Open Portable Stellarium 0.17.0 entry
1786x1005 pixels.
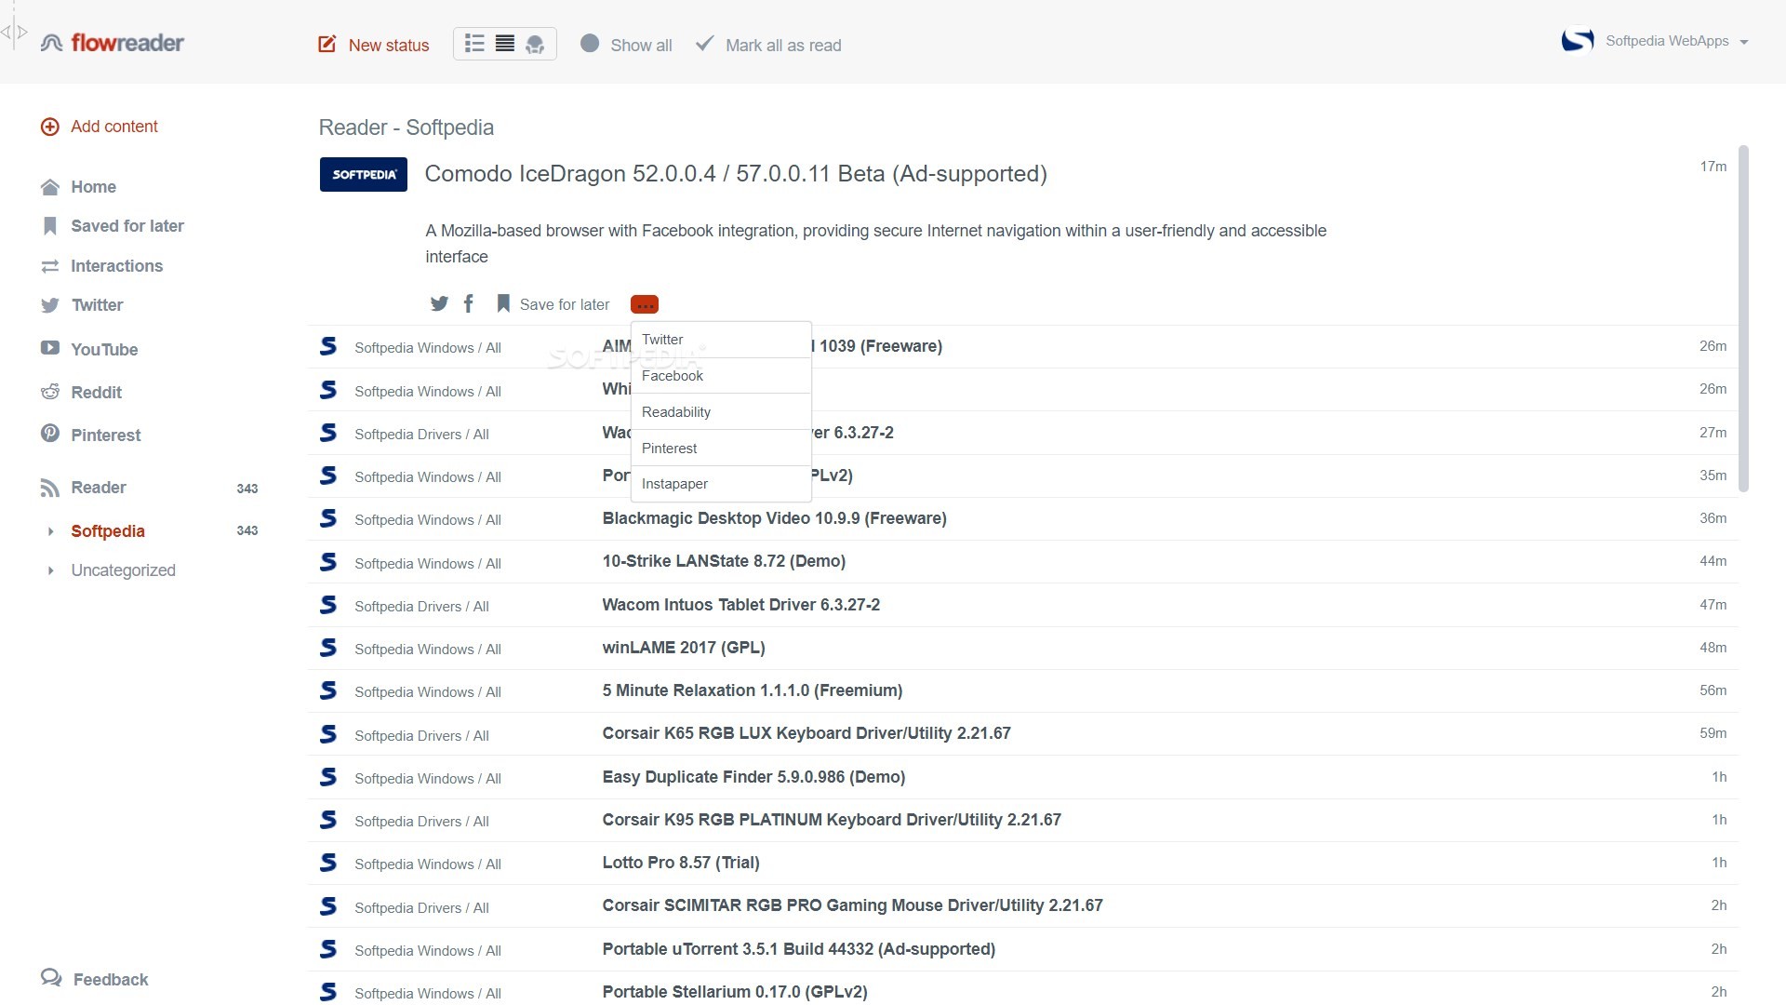pyautogui.click(x=735, y=992)
